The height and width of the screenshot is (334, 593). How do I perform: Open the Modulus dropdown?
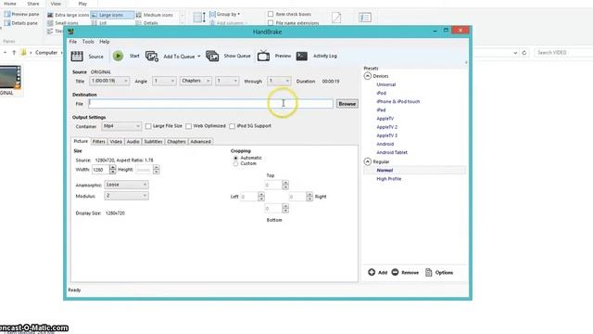point(126,196)
